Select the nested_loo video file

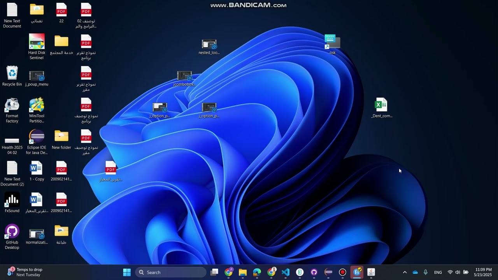pyautogui.click(x=209, y=47)
